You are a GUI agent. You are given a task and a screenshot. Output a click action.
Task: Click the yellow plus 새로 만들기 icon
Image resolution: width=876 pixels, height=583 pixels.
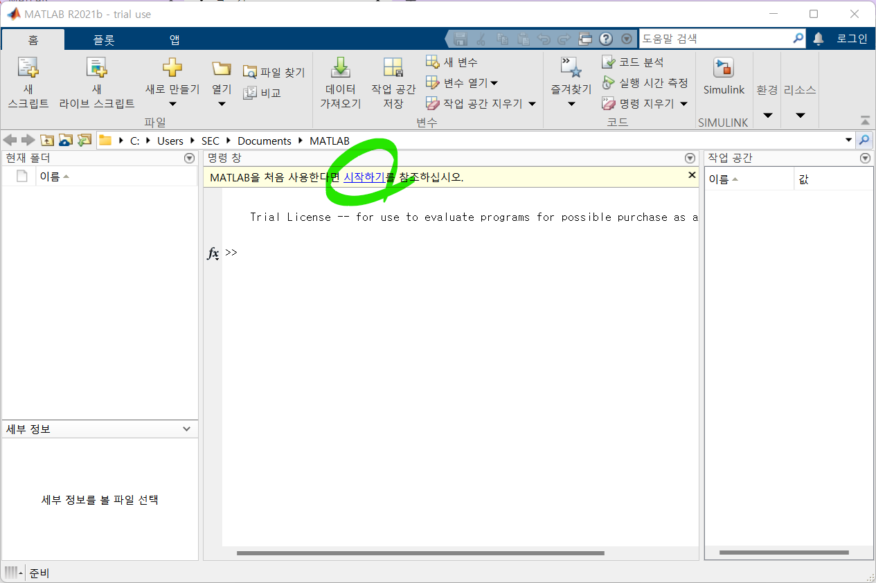(172, 68)
